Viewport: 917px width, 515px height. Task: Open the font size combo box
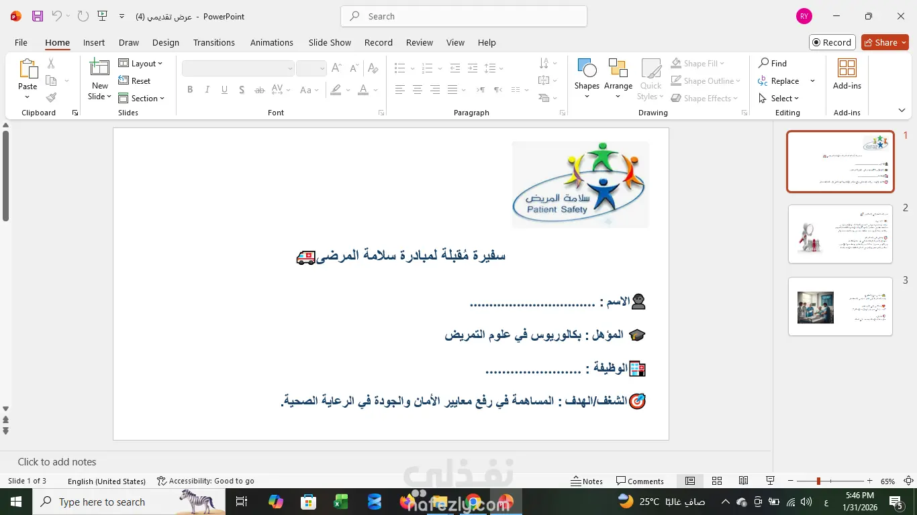pos(311,68)
